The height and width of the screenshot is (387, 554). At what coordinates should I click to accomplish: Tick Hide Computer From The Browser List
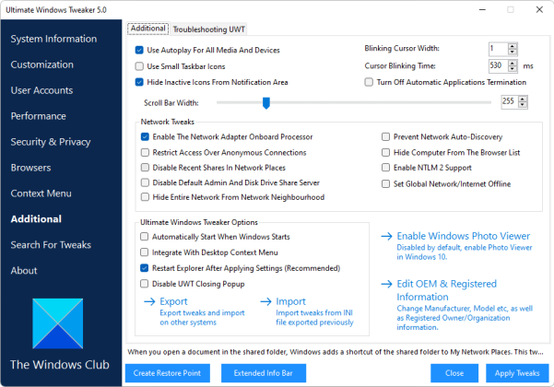coord(386,153)
